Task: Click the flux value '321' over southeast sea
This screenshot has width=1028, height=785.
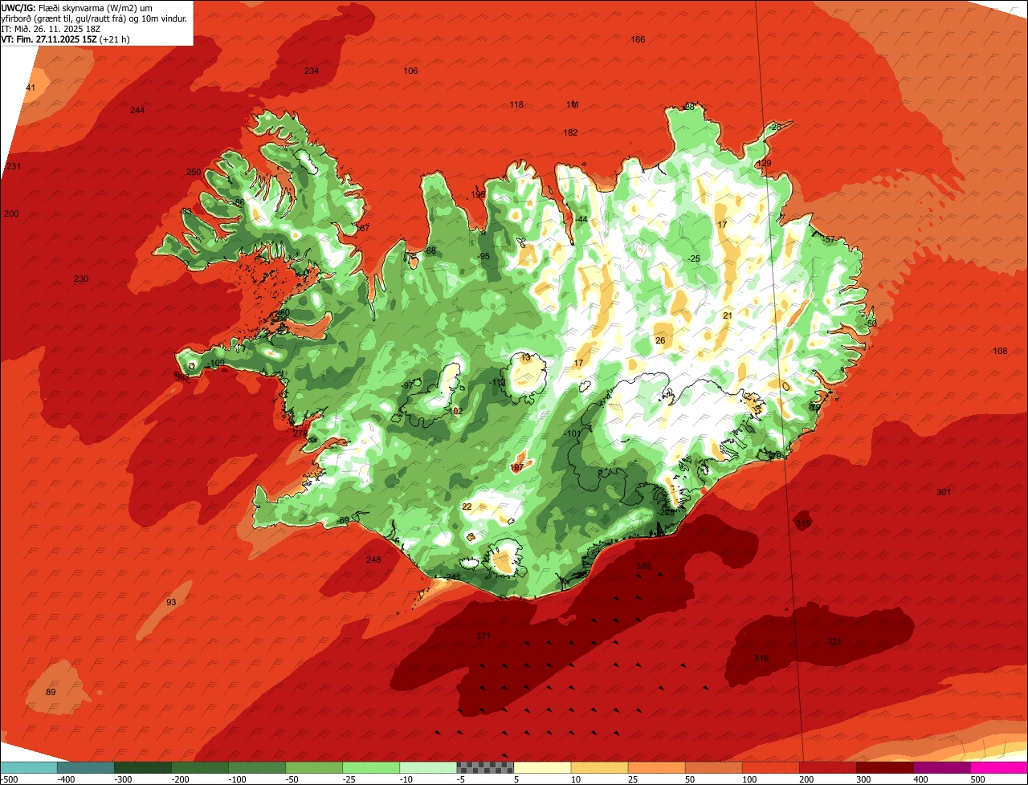Action: click(834, 641)
